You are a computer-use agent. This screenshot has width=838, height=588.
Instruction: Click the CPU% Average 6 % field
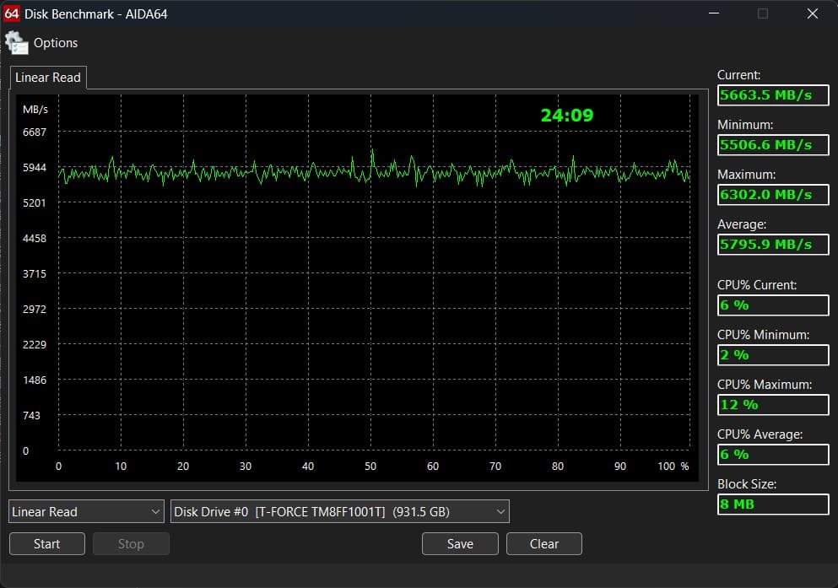(x=773, y=455)
